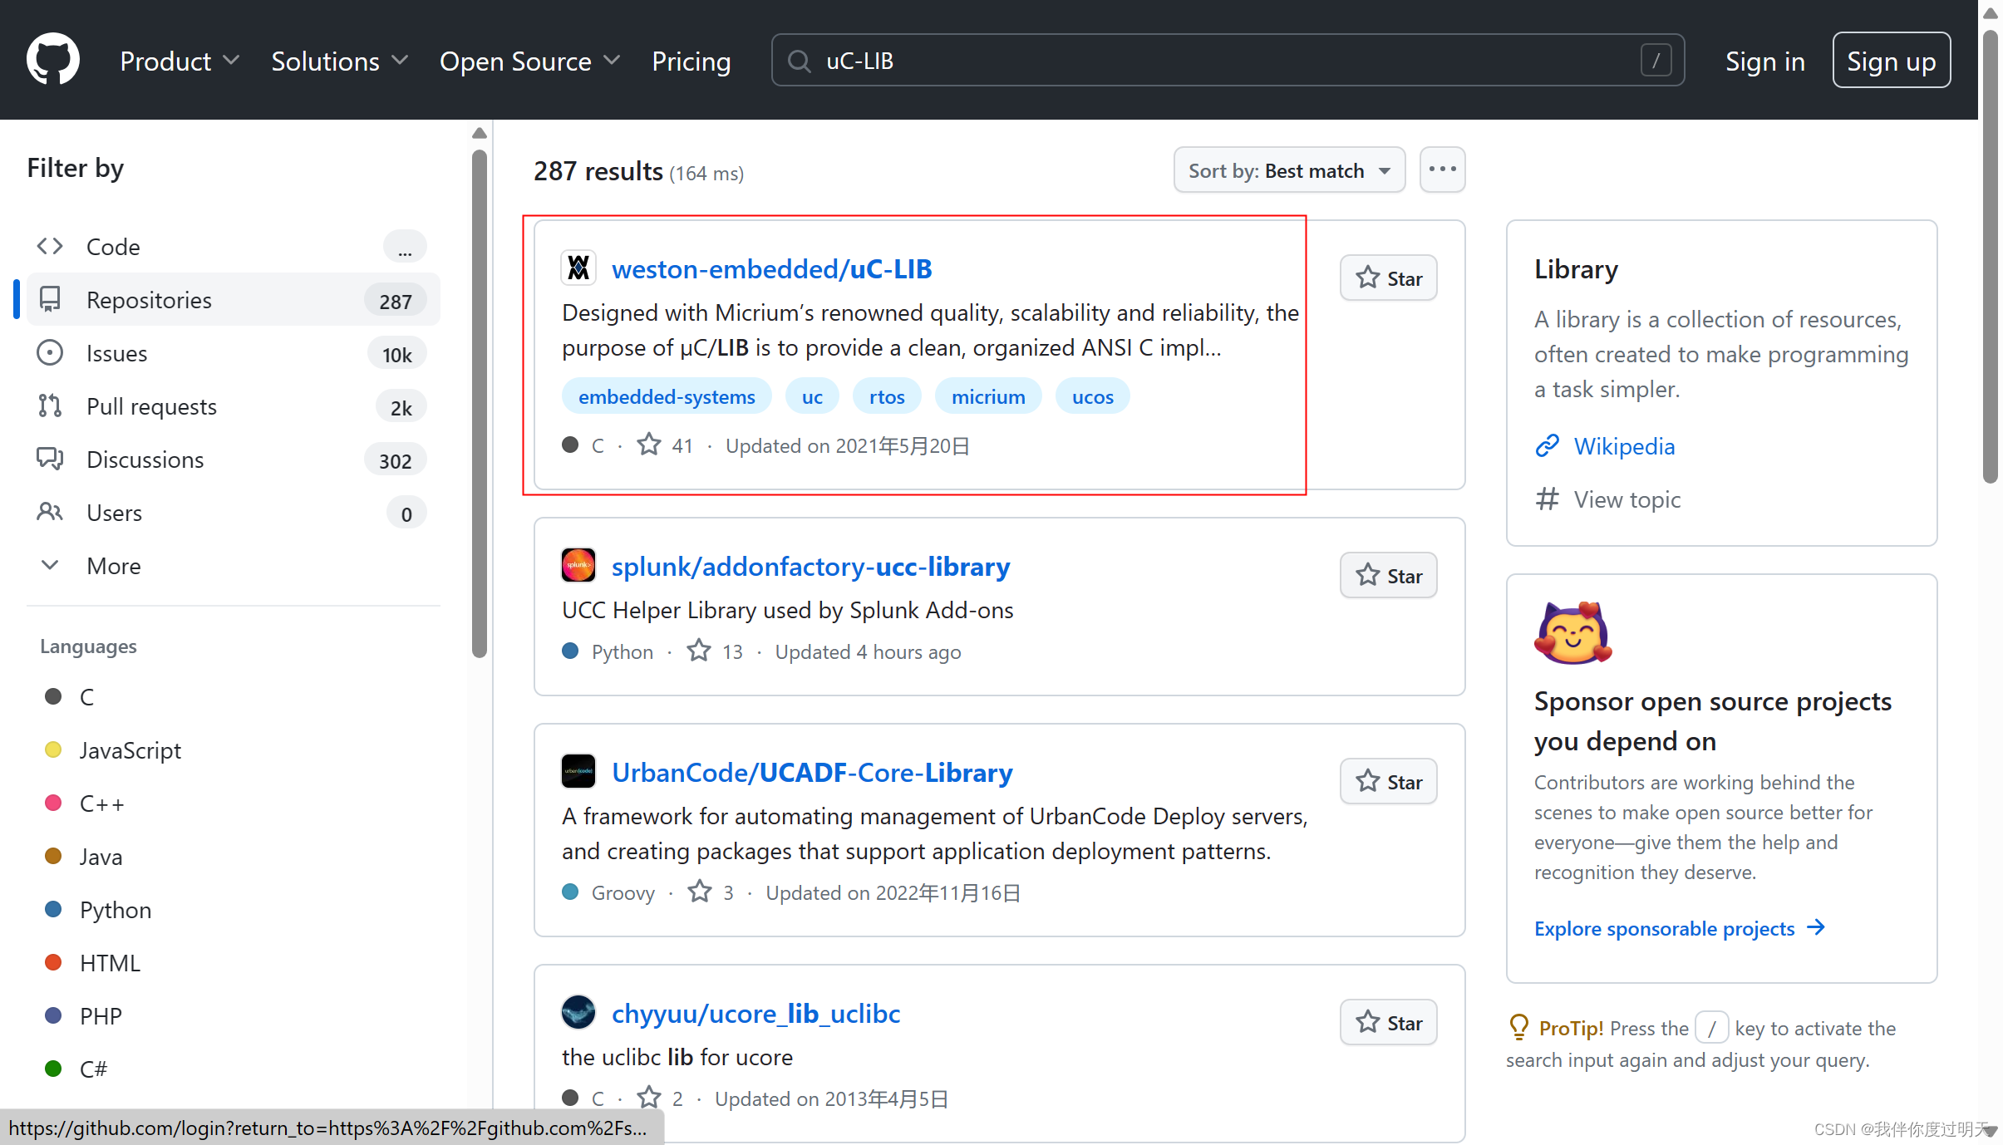
Task: Open the Sort by Best match dropdown
Action: [1288, 170]
